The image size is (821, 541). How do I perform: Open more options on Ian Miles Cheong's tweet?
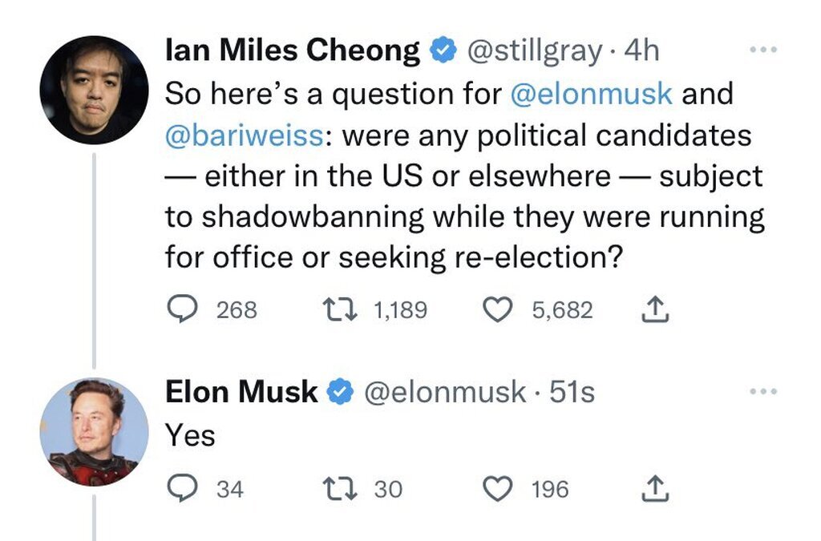pyautogui.click(x=762, y=50)
